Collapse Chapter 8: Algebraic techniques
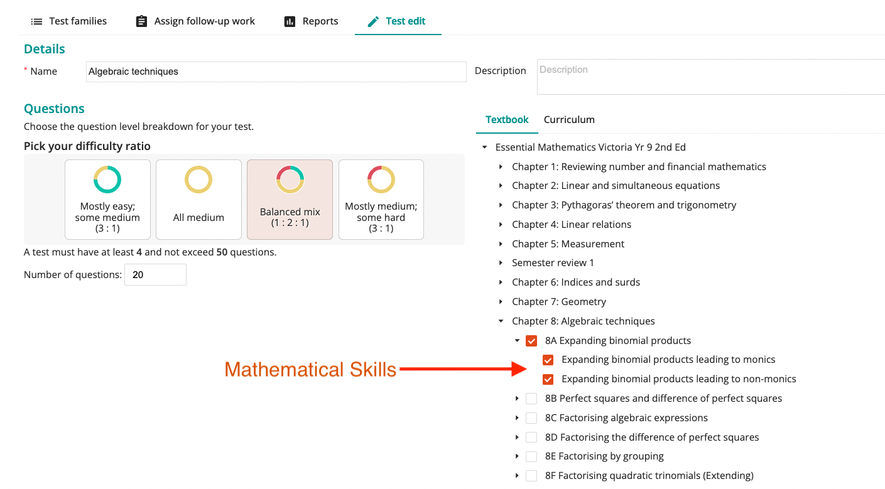The height and width of the screenshot is (489, 885). click(x=501, y=321)
